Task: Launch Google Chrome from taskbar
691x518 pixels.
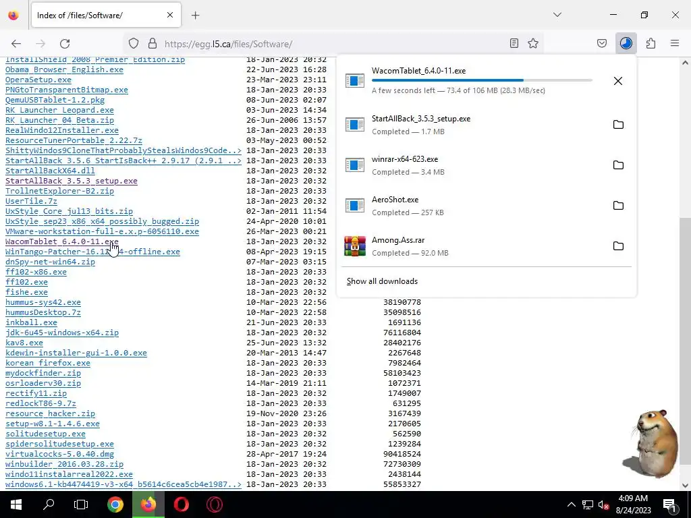Action: 115,505
